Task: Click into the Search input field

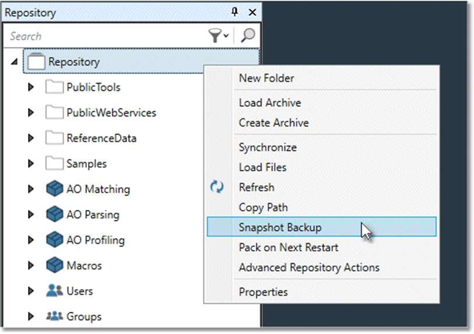Action: tap(105, 36)
